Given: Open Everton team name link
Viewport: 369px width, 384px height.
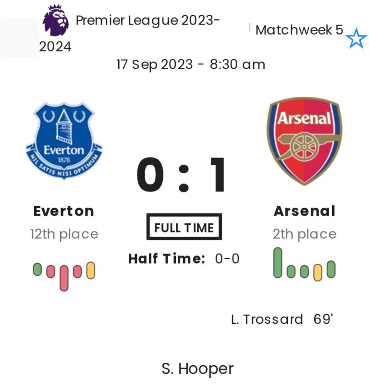Looking at the screenshot, I should pos(64,211).
